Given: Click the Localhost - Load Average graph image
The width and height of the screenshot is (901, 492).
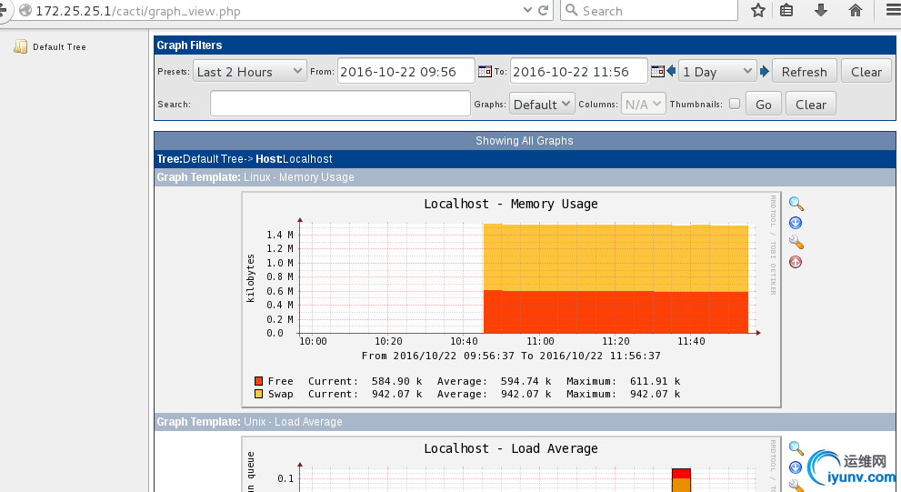Looking at the screenshot, I should 511,465.
